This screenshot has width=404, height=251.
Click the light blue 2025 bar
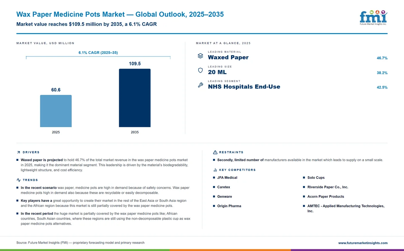coord(56,111)
